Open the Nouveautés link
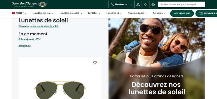217x99 pixels. click(x=24, y=45)
